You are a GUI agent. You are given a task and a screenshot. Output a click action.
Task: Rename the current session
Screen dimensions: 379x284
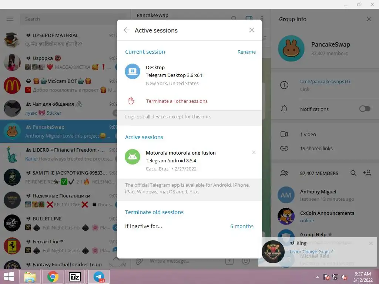pyautogui.click(x=246, y=52)
